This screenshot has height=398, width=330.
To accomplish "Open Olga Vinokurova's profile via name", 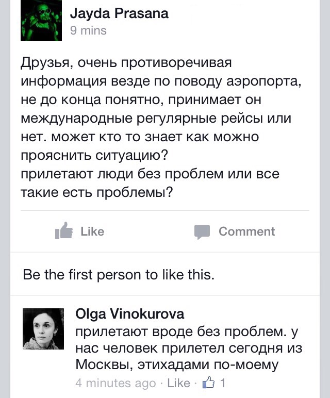I will [129, 313].
